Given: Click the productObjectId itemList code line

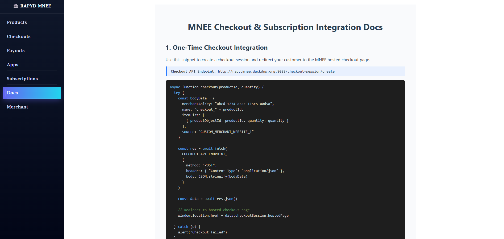Looking at the screenshot, I should tap(237, 121).
